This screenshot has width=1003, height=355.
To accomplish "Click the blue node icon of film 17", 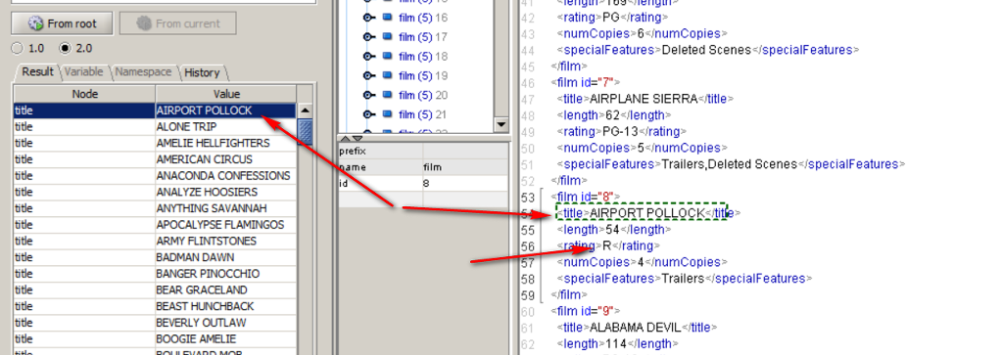I will 388,37.
